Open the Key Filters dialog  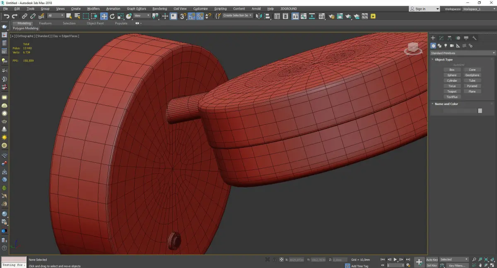[x=457, y=266]
